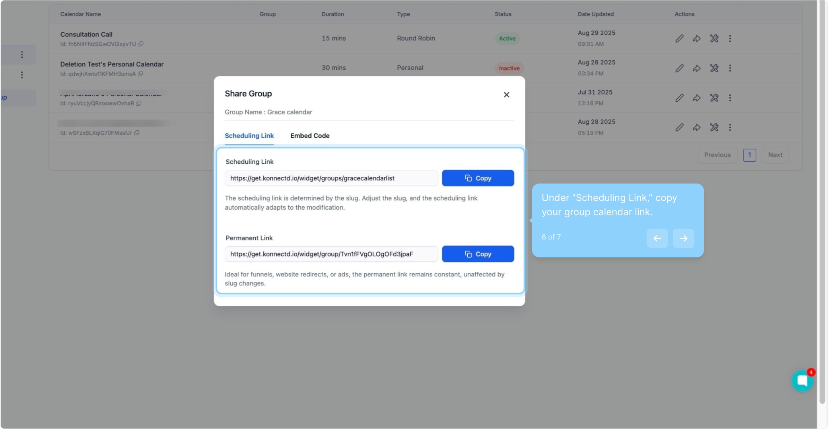Click the Next pagination button
This screenshot has width=828, height=429.
tap(775, 155)
